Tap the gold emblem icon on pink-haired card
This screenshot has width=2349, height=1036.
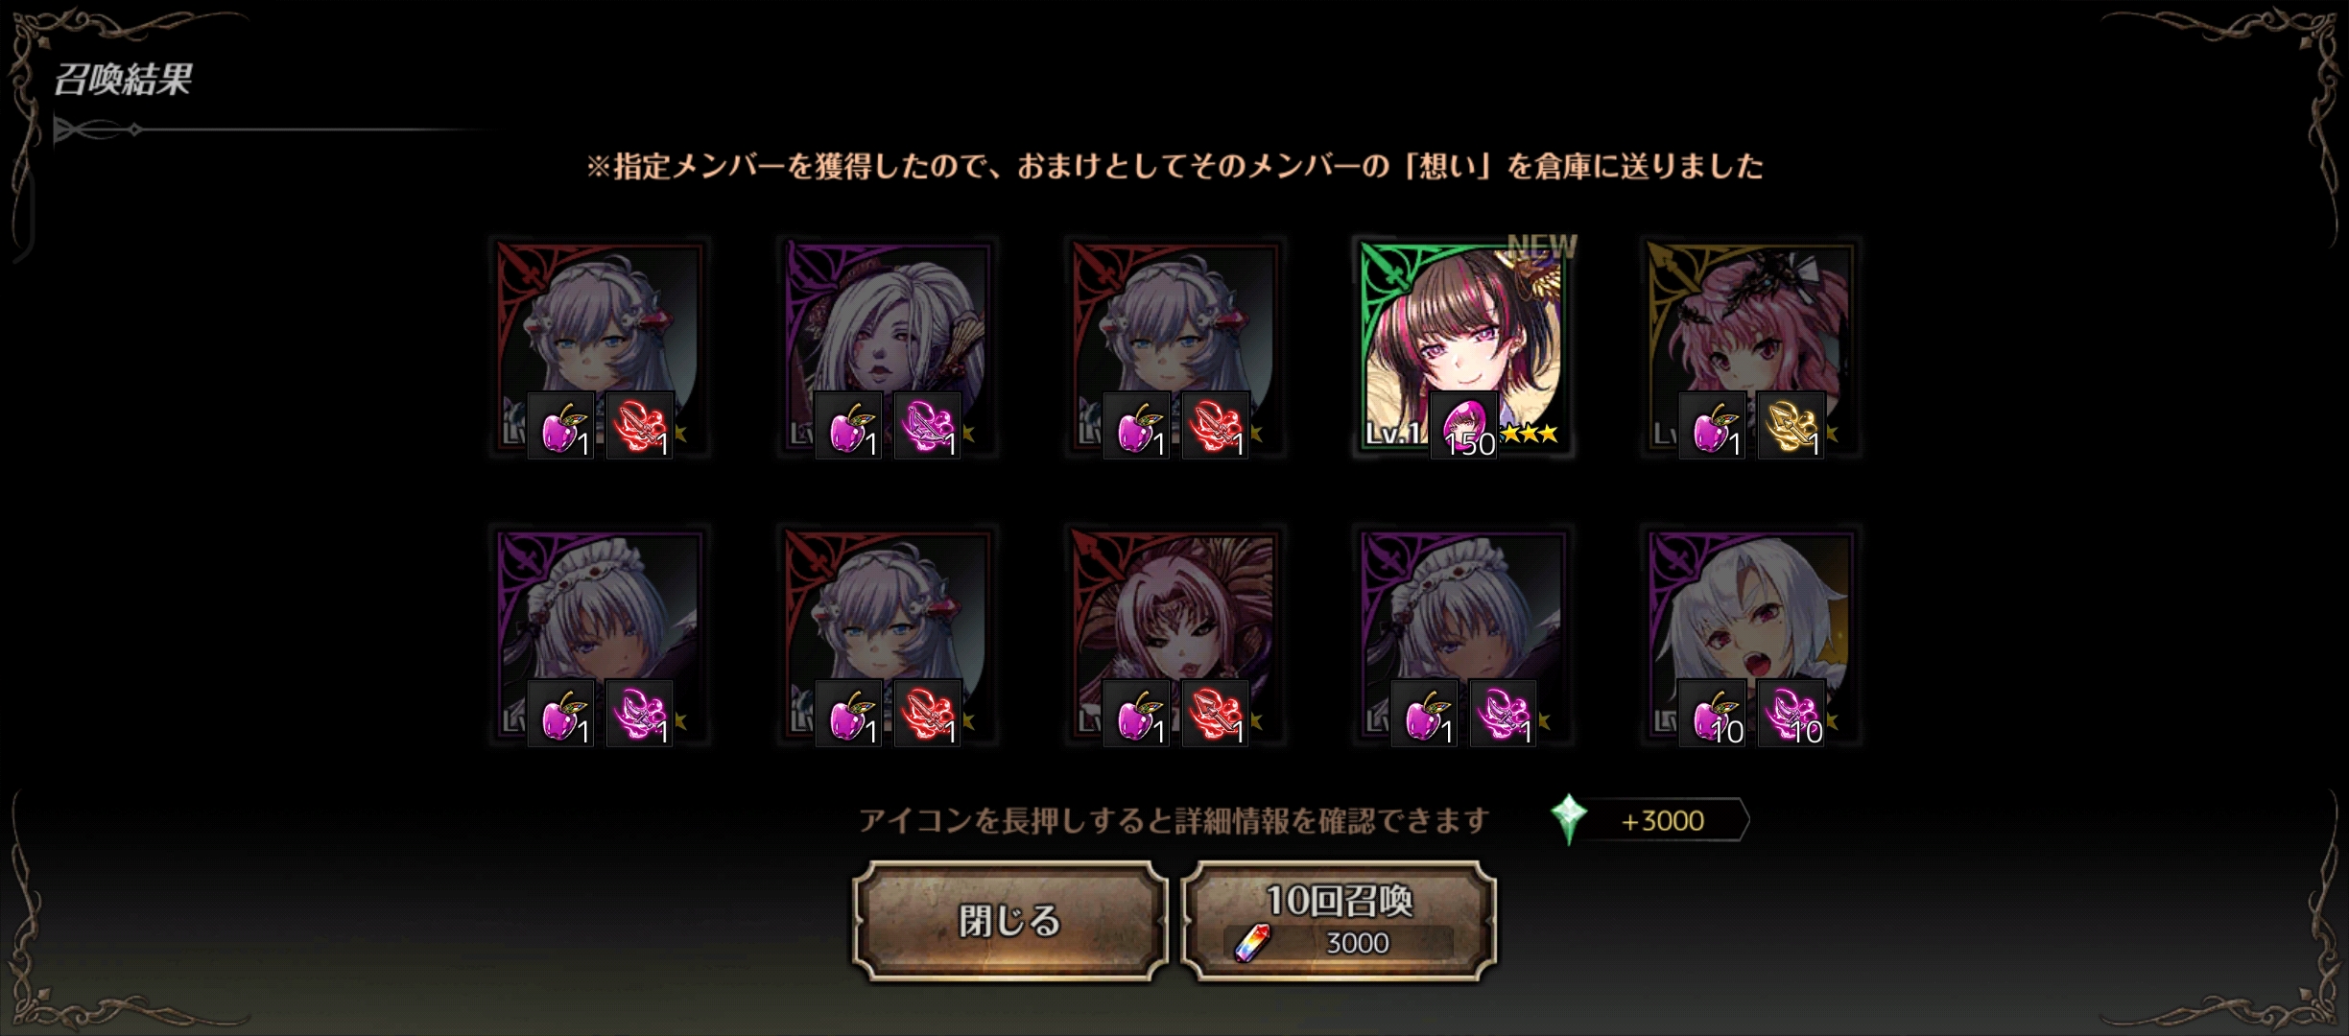coord(1791,426)
